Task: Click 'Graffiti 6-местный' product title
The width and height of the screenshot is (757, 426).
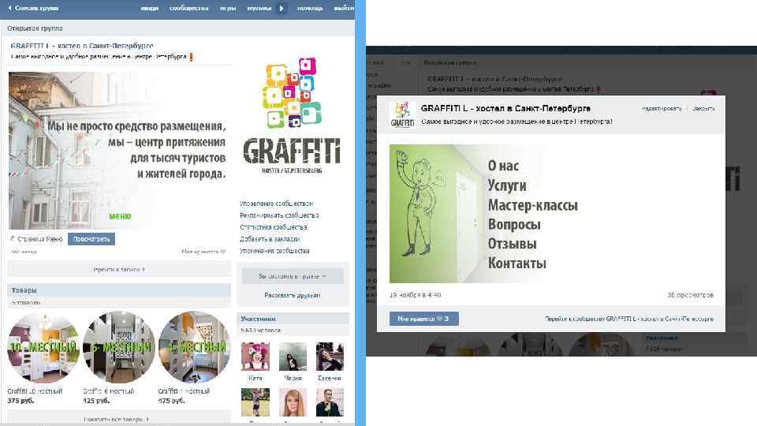Action: (109, 391)
